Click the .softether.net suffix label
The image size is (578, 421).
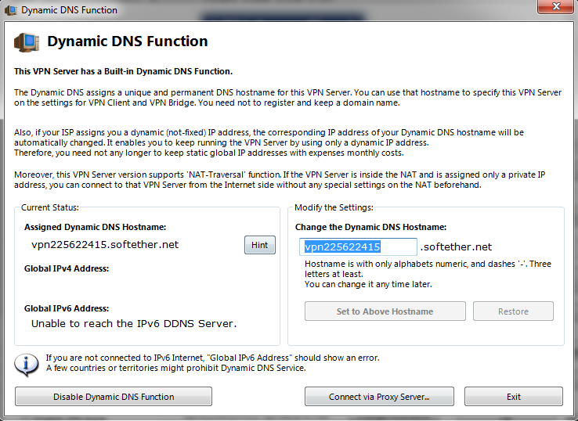pyautogui.click(x=456, y=246)
